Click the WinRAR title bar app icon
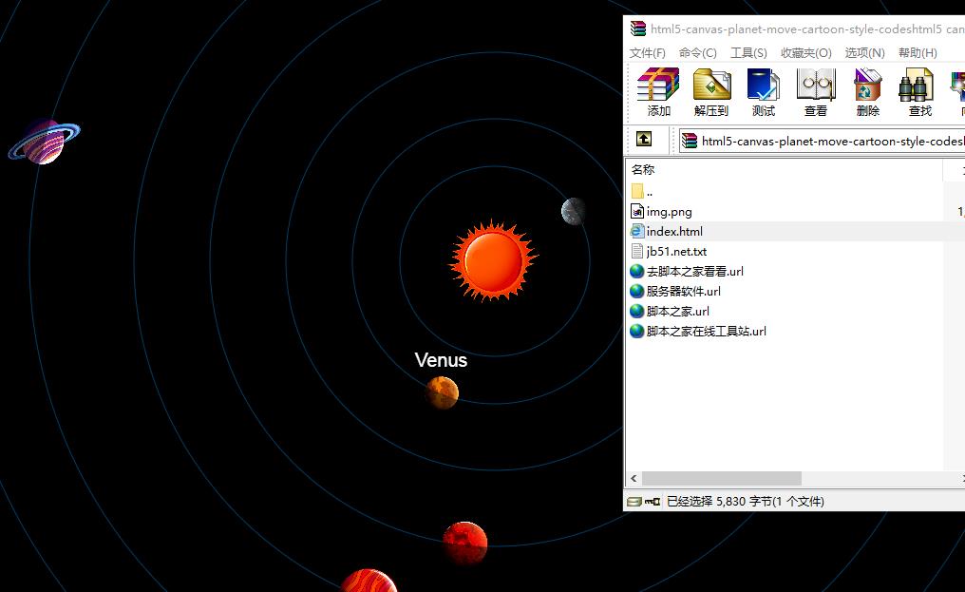This screenshot has height=592, width=965. click(x=638, y=29)
